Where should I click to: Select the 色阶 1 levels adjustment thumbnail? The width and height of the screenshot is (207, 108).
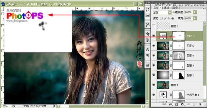[x=163, y=36]
